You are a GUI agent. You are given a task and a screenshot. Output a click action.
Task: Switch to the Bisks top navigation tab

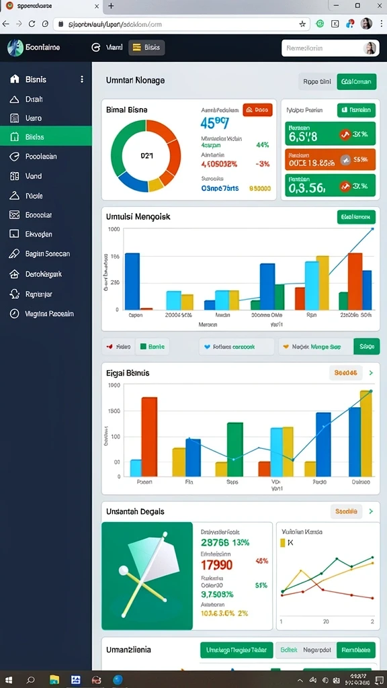point(146,48)
